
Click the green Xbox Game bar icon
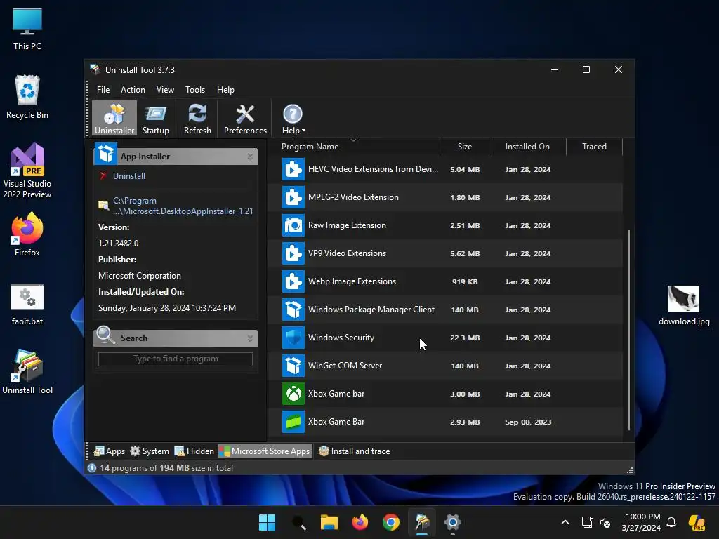293,394
